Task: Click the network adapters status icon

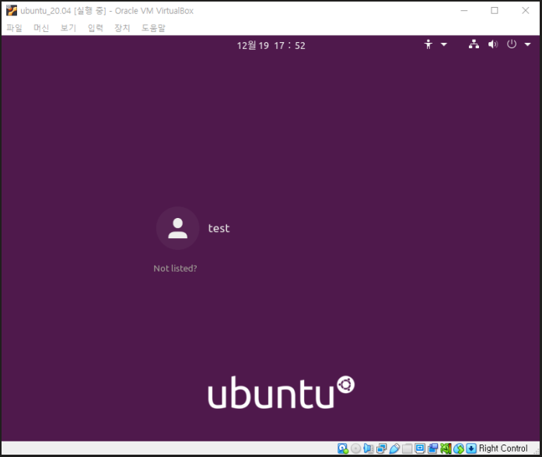Action: point(382,448)
